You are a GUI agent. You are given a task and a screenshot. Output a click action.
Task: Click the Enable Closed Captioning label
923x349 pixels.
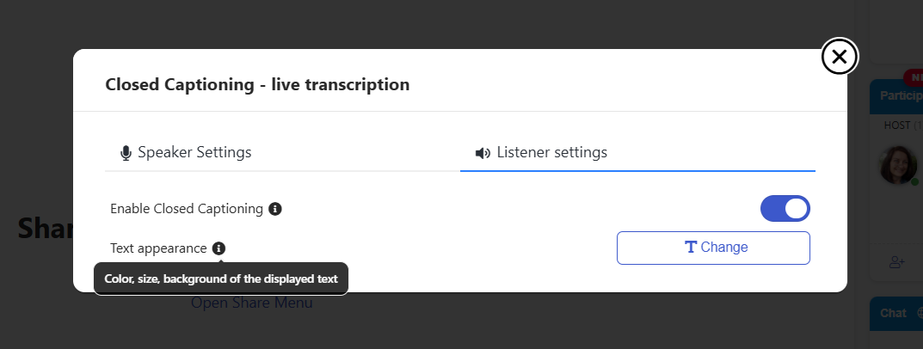click(x=187, y=209)
